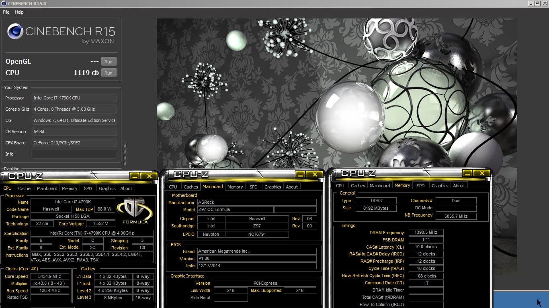This screenshot has width=549, height=308.
Task: Click the Cinebench window restore button
Action: point(537,3)
